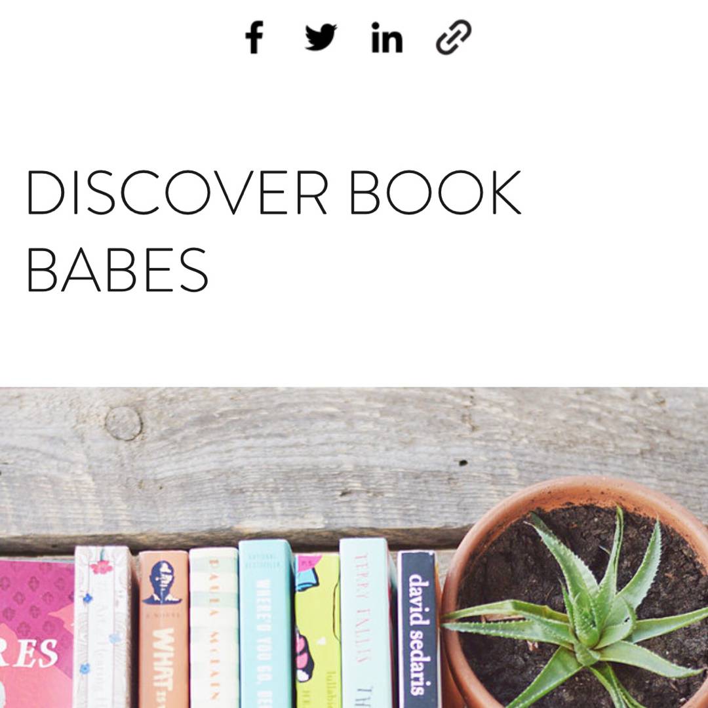Share the post on Twitter
The width and height of the screenshot is (708, 708).
click(x=321, y=37)
